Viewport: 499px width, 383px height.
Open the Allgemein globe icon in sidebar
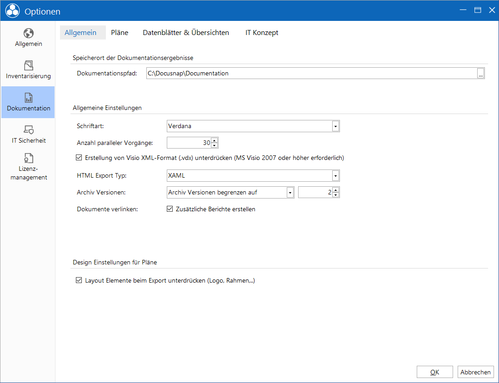[x=28, y=33]
